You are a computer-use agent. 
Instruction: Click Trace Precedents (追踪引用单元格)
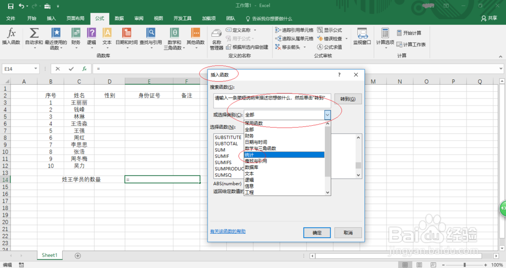tap(294, 30)
